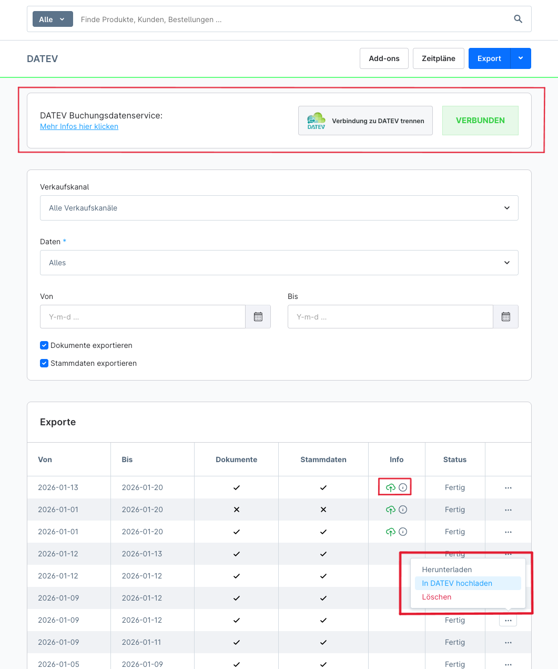
Task: Click info icon in second export row
Action: pyautogui.click(x=403, y=510)
